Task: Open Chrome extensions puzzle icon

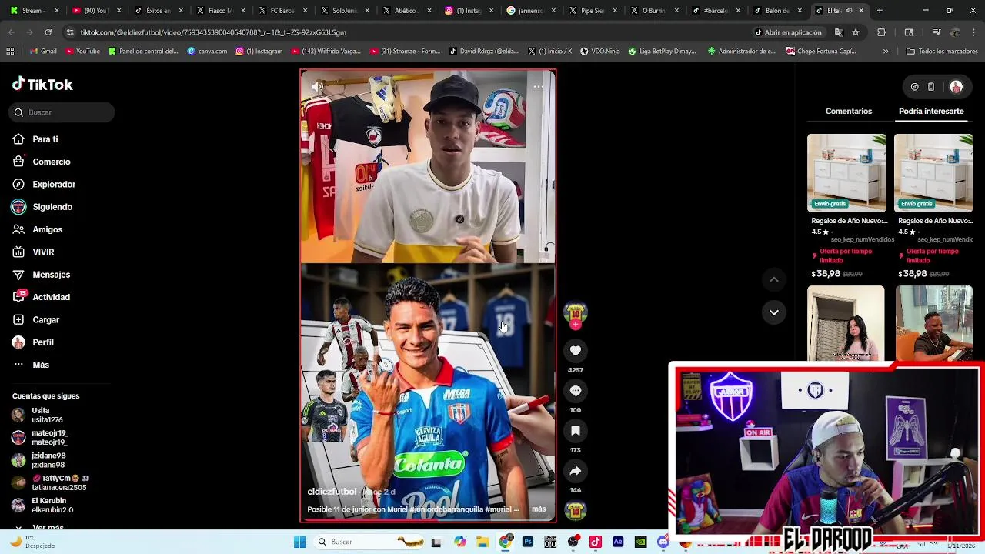Action: coord(881,32)
